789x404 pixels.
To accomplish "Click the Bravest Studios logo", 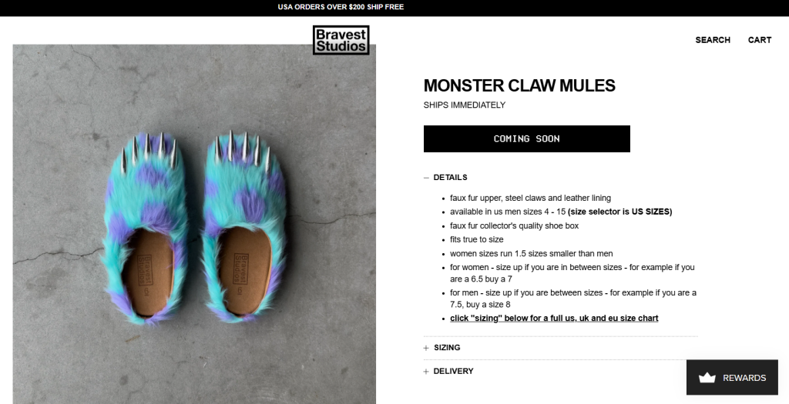I will coord(341,40).
